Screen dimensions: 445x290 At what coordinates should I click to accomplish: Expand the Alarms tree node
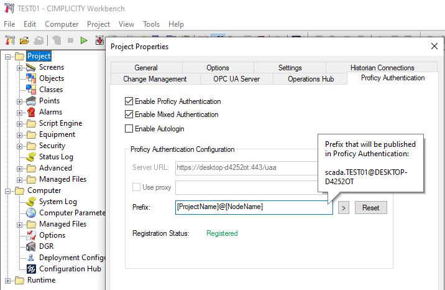pos(19,113)
